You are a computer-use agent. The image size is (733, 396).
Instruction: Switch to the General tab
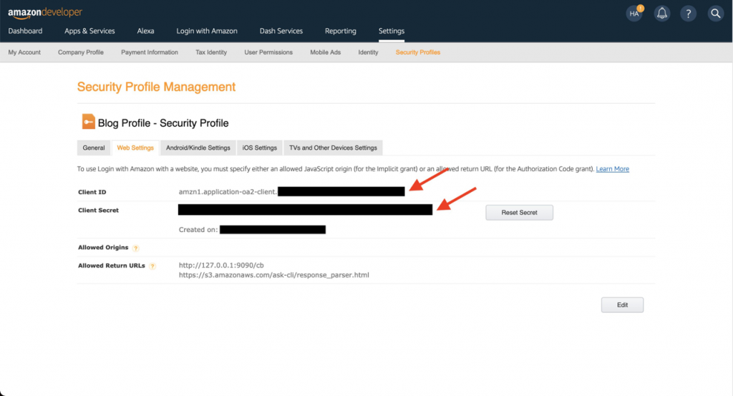[x=94, y=148]
